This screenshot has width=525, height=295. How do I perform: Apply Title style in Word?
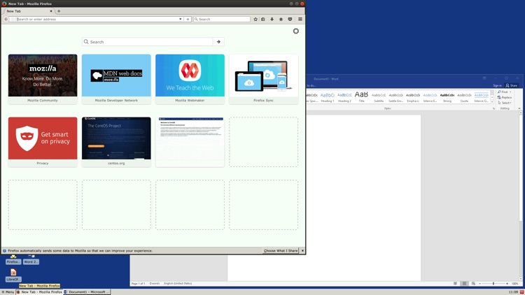(x=362, y=97)
